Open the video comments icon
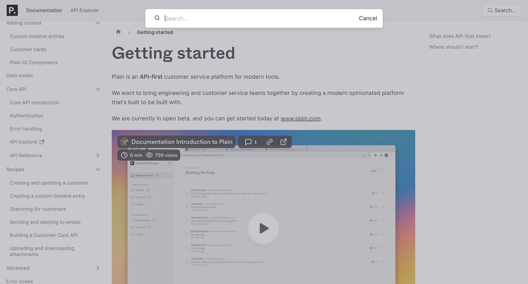The image size is (528, 284). pyautogui.click(x=248, y=142)
